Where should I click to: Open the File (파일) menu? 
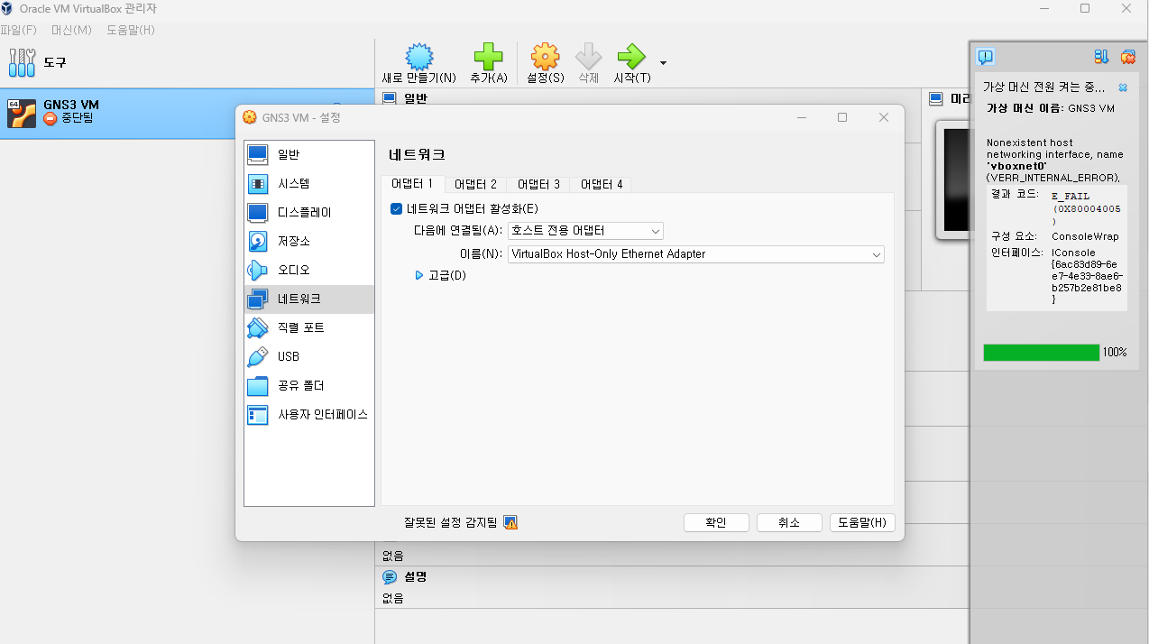pyautogui.click(x=18, y=30)
